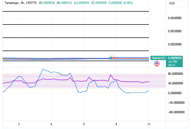Click date 9 on time axis
The image size is (191, 129).
pos(116,124)
